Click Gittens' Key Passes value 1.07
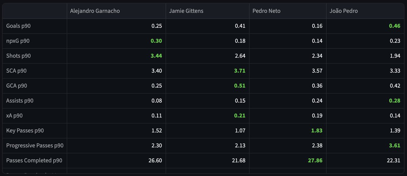The height and width of the screenshot is (176, 407). 240,130
